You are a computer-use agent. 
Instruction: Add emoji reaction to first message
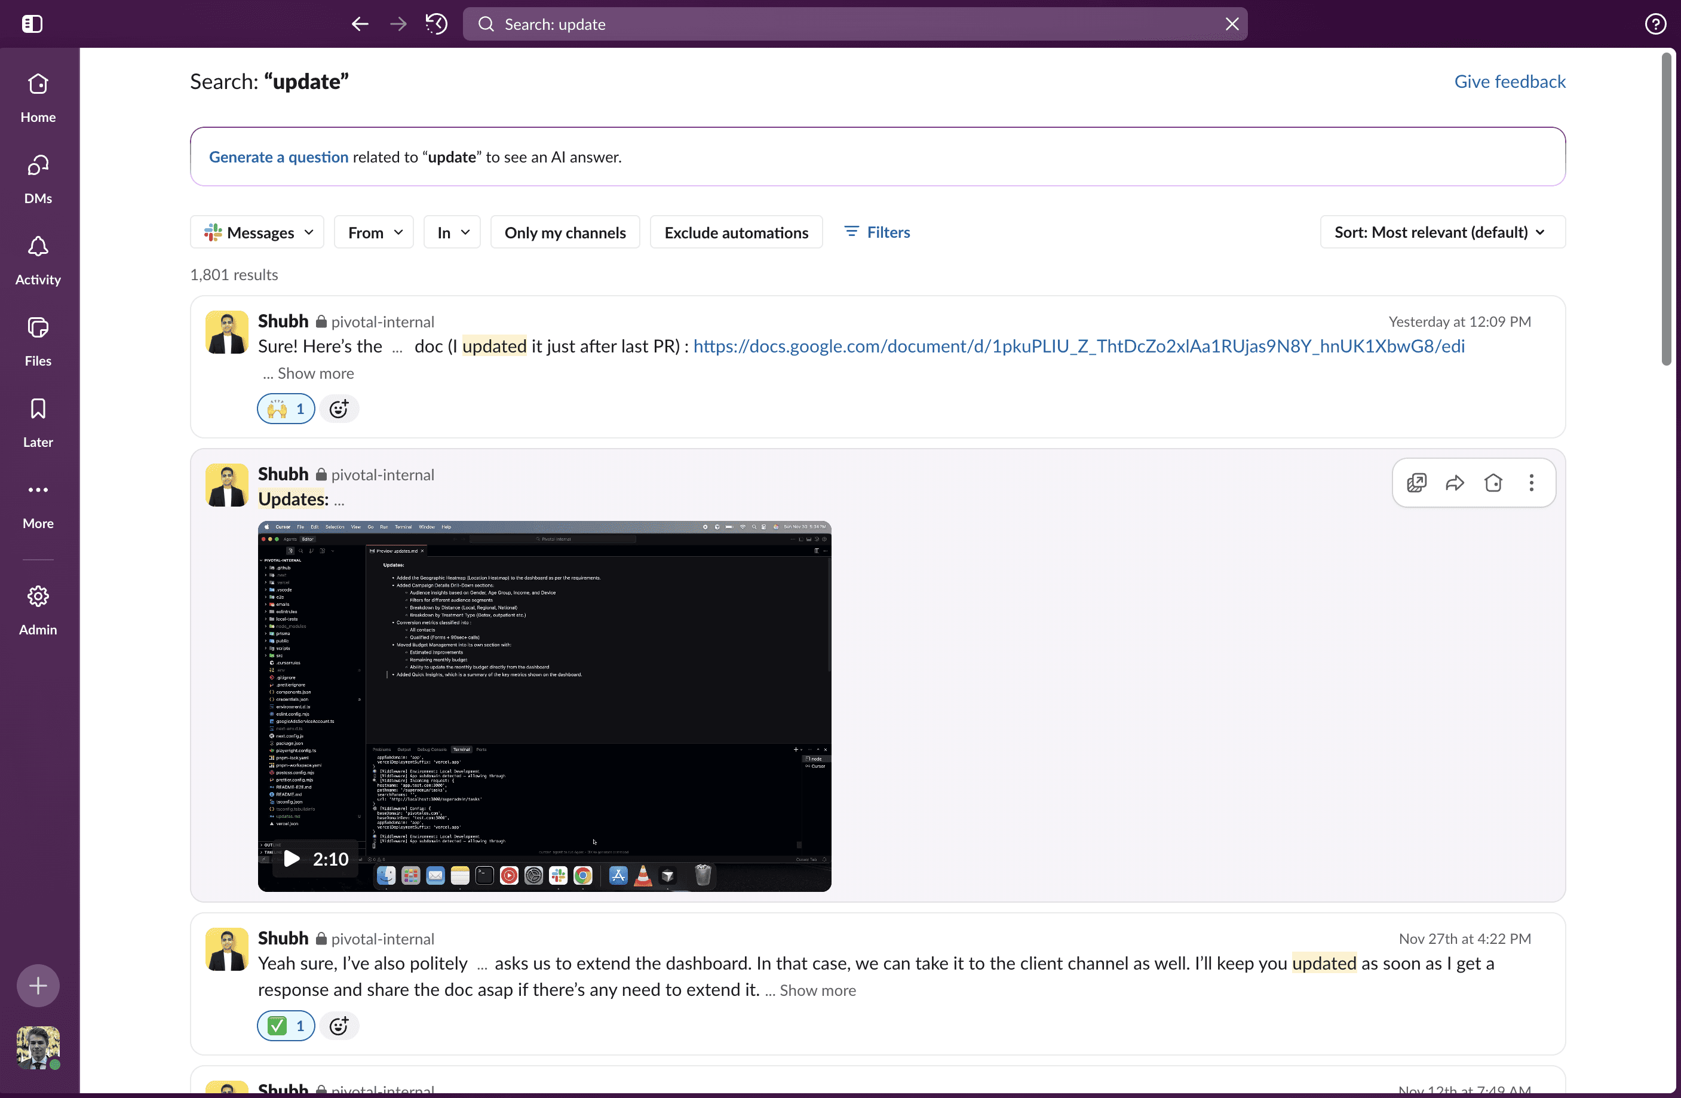point(339,409)
